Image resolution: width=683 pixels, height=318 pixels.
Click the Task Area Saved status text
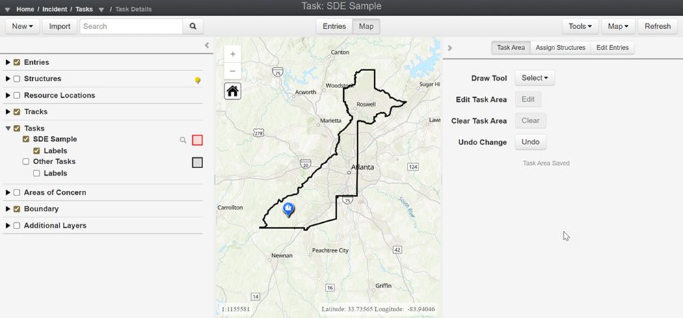tap(546, 163)
